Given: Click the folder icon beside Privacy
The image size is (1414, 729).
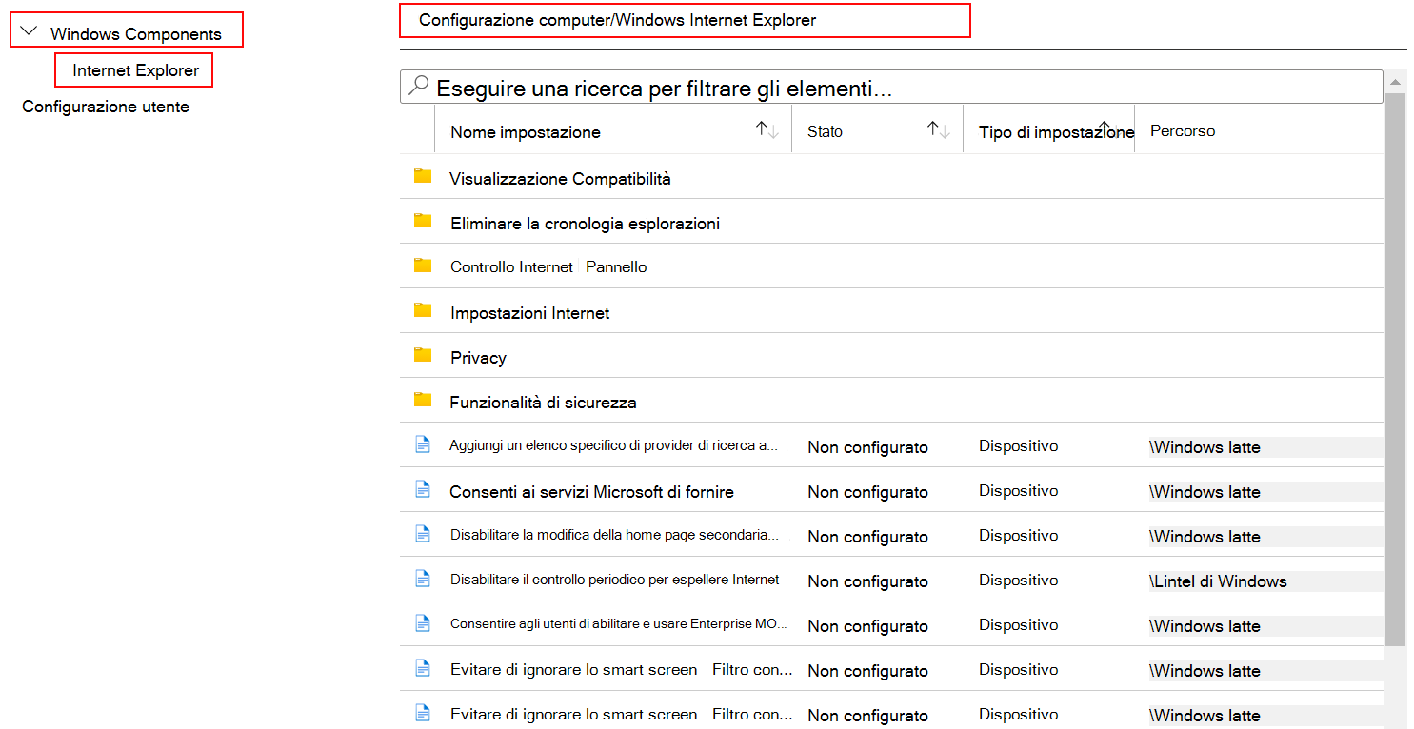Looking at the screenshot, I should point(423,355).
